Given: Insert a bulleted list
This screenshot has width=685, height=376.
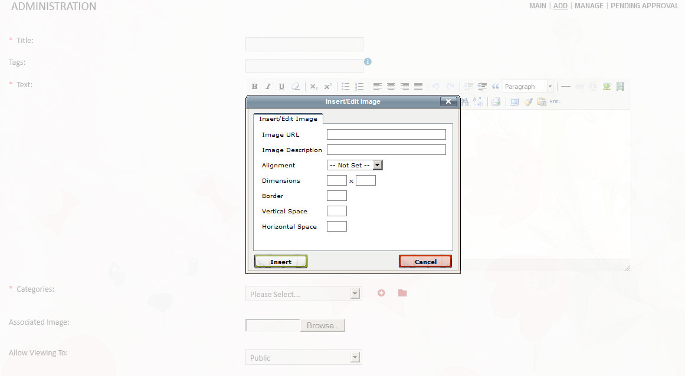Looking at the screenshot, I should click(346, 87).
